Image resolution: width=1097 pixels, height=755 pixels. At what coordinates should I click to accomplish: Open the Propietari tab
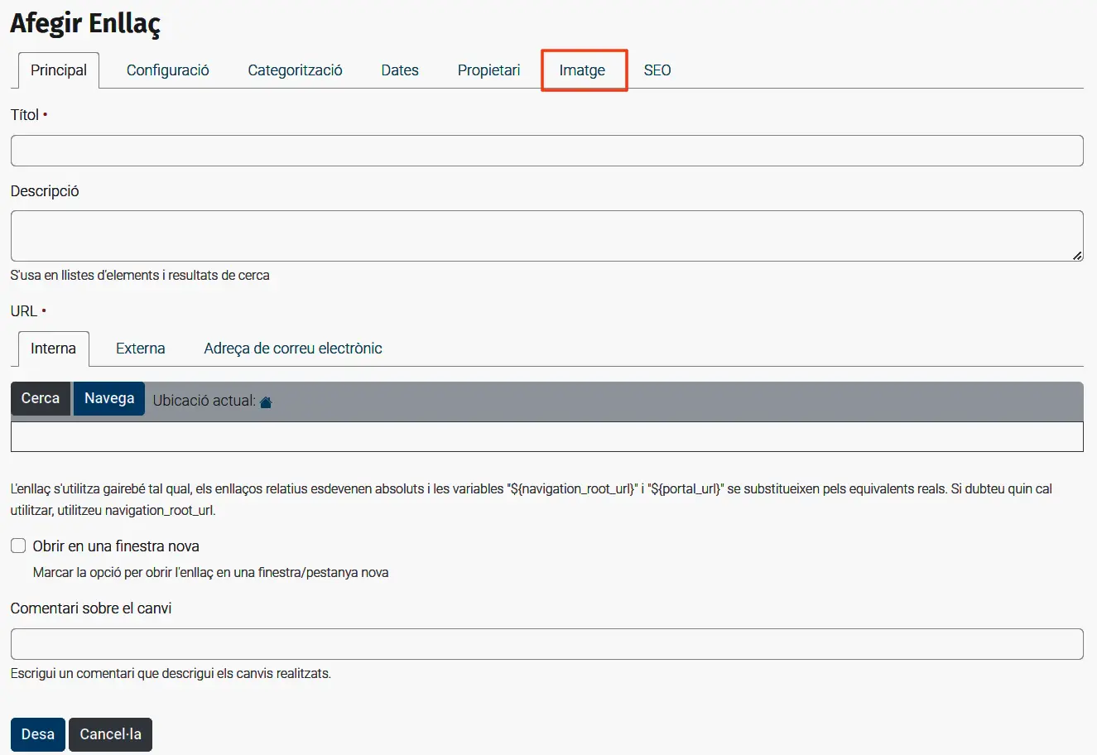(x=488, y=70)
